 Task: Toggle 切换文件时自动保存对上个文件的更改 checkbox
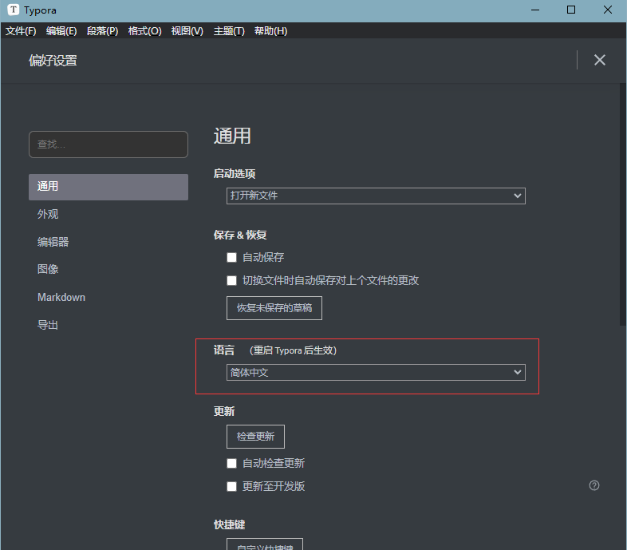tap(231, 280)
